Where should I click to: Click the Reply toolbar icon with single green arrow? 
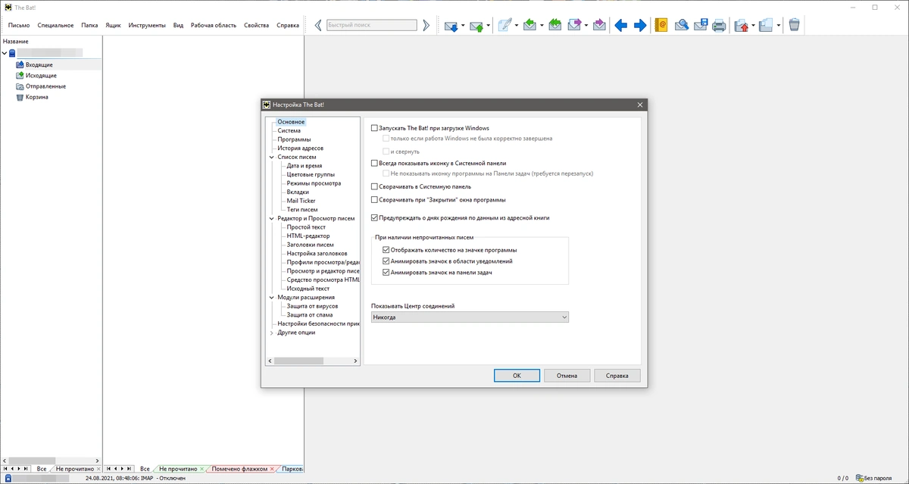pyautogui.click(x=529, y=25)
